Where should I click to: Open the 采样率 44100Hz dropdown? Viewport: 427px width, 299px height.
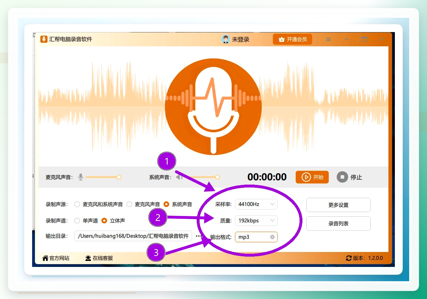tap(256, 204)
